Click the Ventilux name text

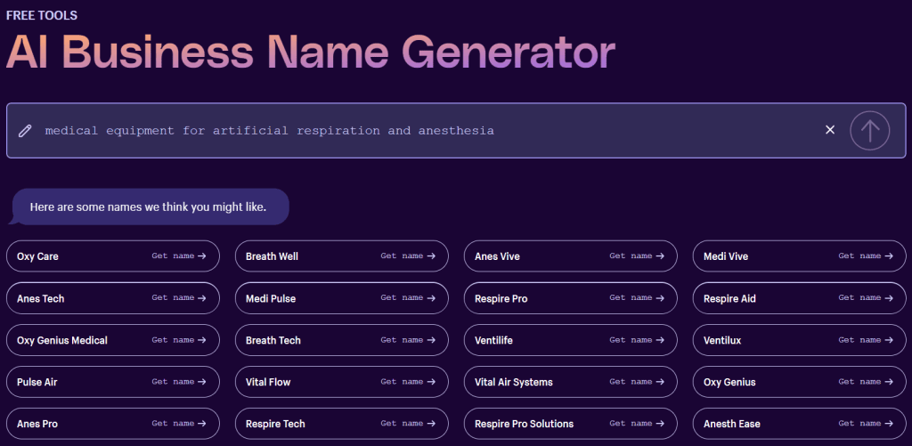point(721,340)
